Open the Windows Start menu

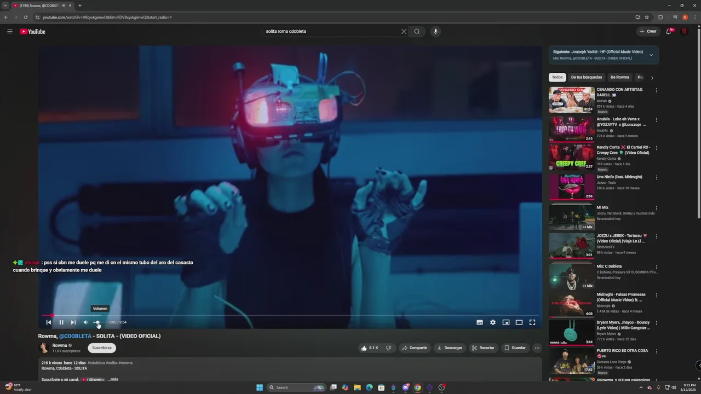pyautogui.click(x=260, y=387)
